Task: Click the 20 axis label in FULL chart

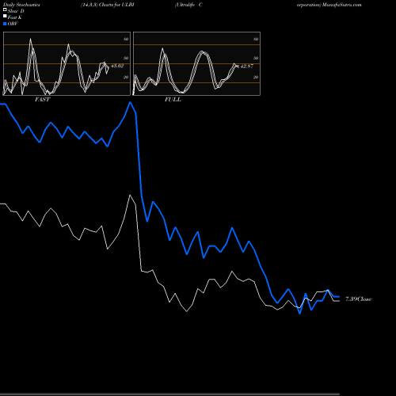Action: pos(256,77)
